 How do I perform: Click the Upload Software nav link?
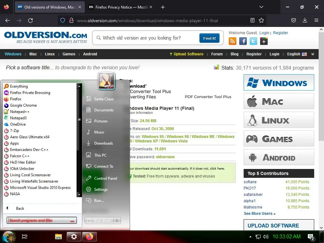[186, 54]
